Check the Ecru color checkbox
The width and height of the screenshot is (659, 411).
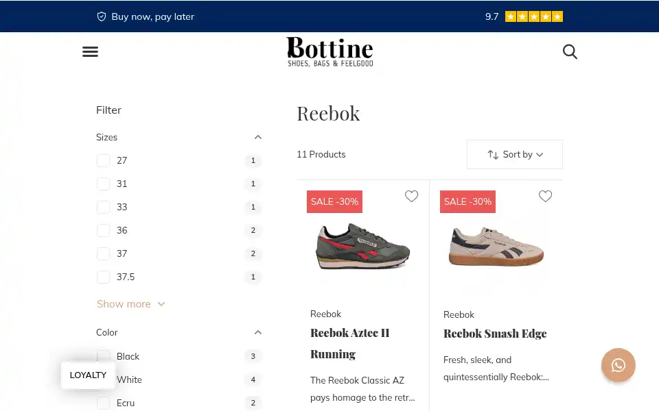[104, 403]
